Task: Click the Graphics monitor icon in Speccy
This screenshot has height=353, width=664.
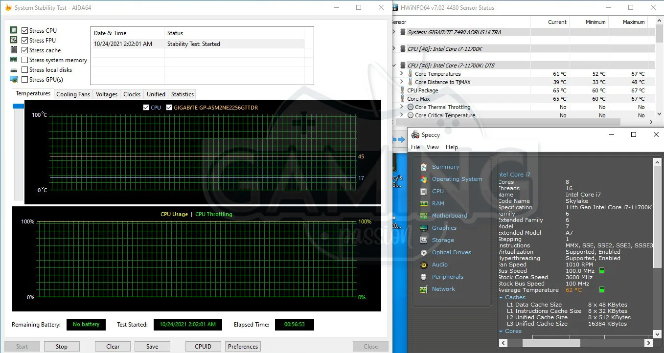Action: pos(424,228)
